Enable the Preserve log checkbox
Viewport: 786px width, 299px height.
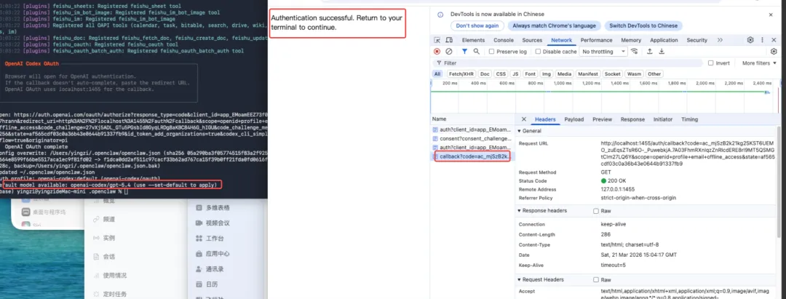point(492,52)
